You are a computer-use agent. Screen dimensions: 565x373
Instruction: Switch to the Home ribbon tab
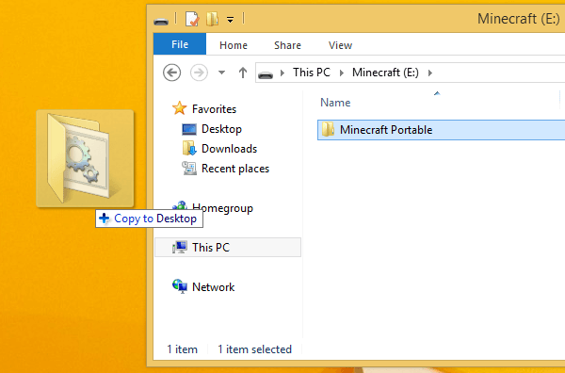[x=234, y=45]
